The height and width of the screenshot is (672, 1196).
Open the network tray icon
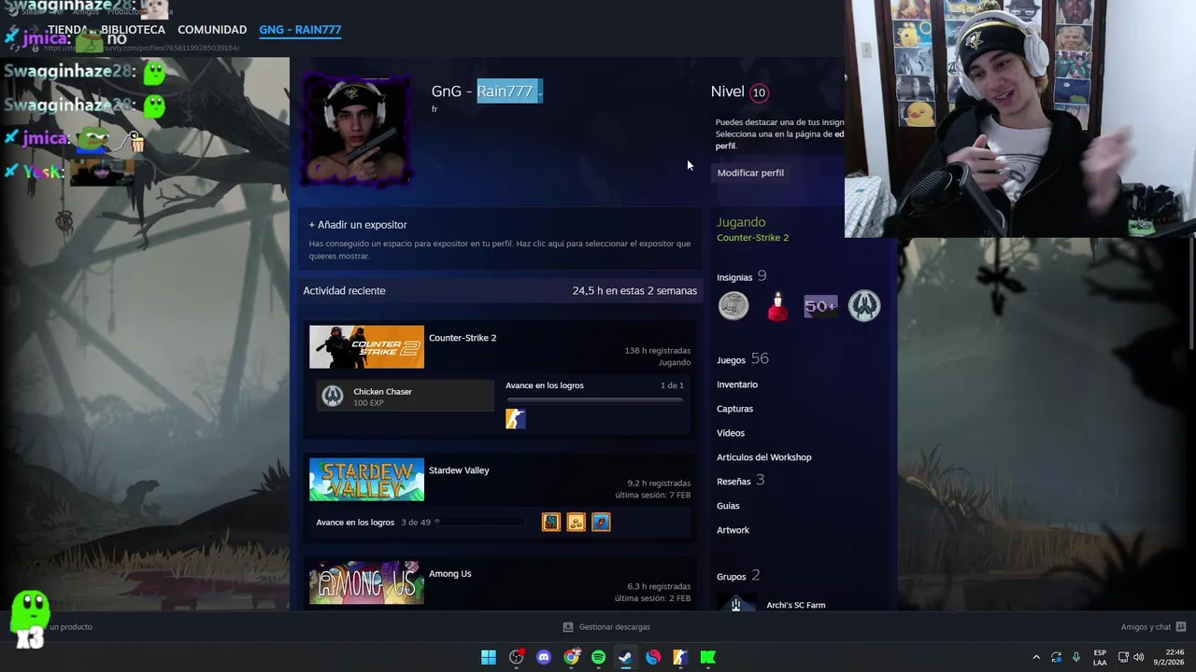[1123, 657]
